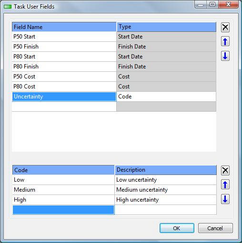Click the Finish Date type of P50 Finish
The image size is (242, 243).
[x=166, y=47]
